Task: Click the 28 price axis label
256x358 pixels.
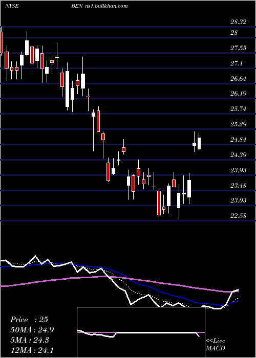Action: [x=234, y=33]
